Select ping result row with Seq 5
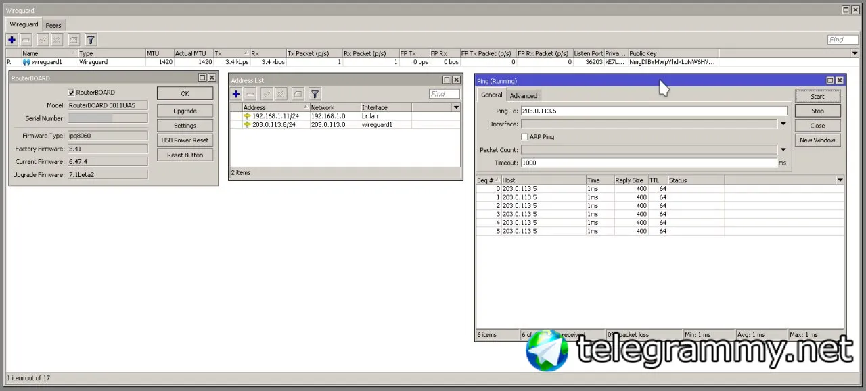 [660, 231]
